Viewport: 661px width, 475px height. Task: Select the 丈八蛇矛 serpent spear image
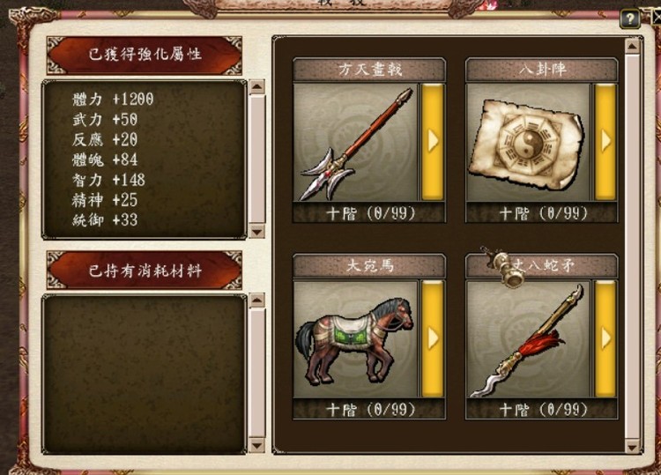coord(528,339)
